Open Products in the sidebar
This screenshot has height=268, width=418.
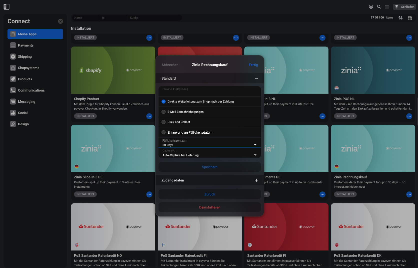[35, 79]
